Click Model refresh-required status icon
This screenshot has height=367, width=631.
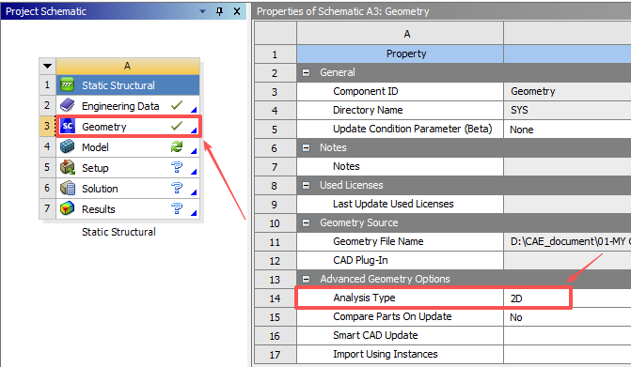tap(177, 146)
